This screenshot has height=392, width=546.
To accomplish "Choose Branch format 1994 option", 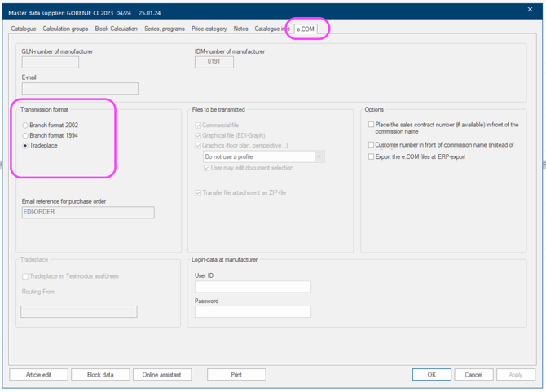I will 26,135.
